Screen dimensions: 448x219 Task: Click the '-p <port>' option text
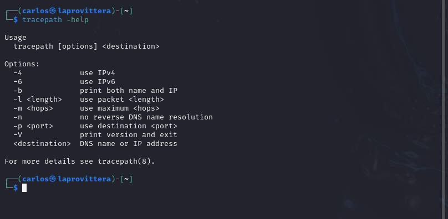click(33, 126)
